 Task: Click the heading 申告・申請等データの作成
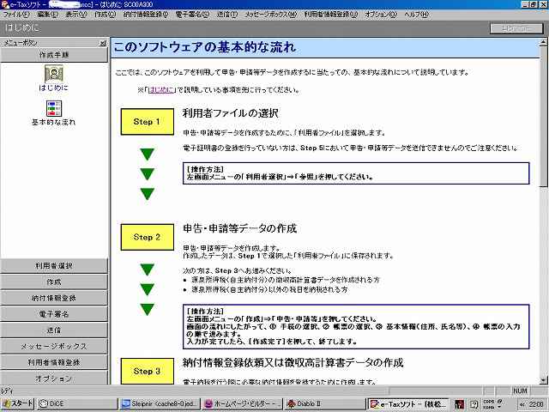[x=239, y=228]
